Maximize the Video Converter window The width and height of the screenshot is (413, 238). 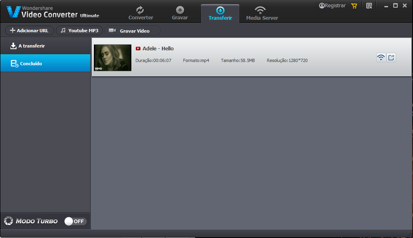(395, 6)
